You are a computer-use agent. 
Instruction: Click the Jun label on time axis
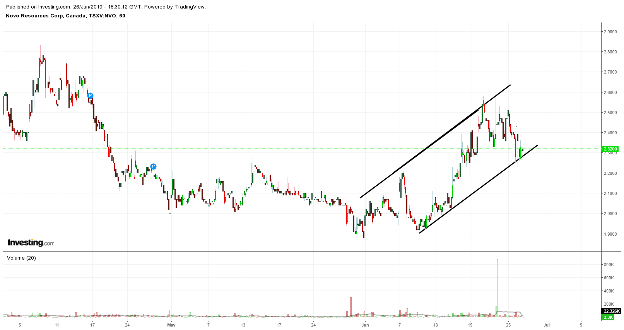point(365,325)
